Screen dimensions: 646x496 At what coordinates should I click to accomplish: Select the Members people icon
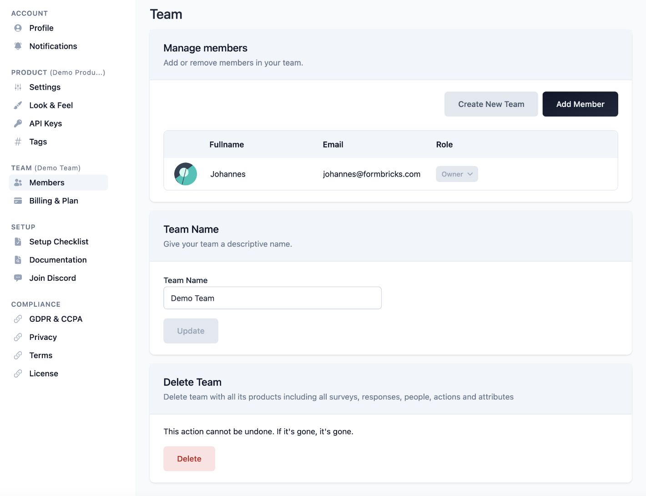(x=17, y=182)
